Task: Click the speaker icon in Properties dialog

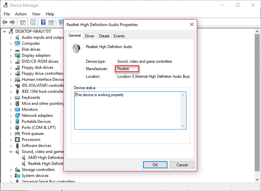Action: tap(76, 48)
